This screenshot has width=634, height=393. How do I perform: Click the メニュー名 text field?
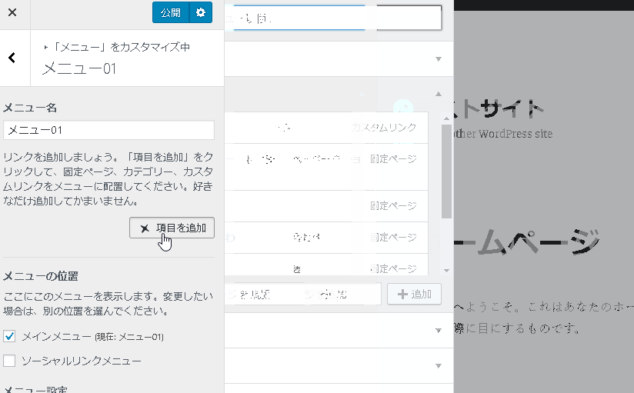108,130
